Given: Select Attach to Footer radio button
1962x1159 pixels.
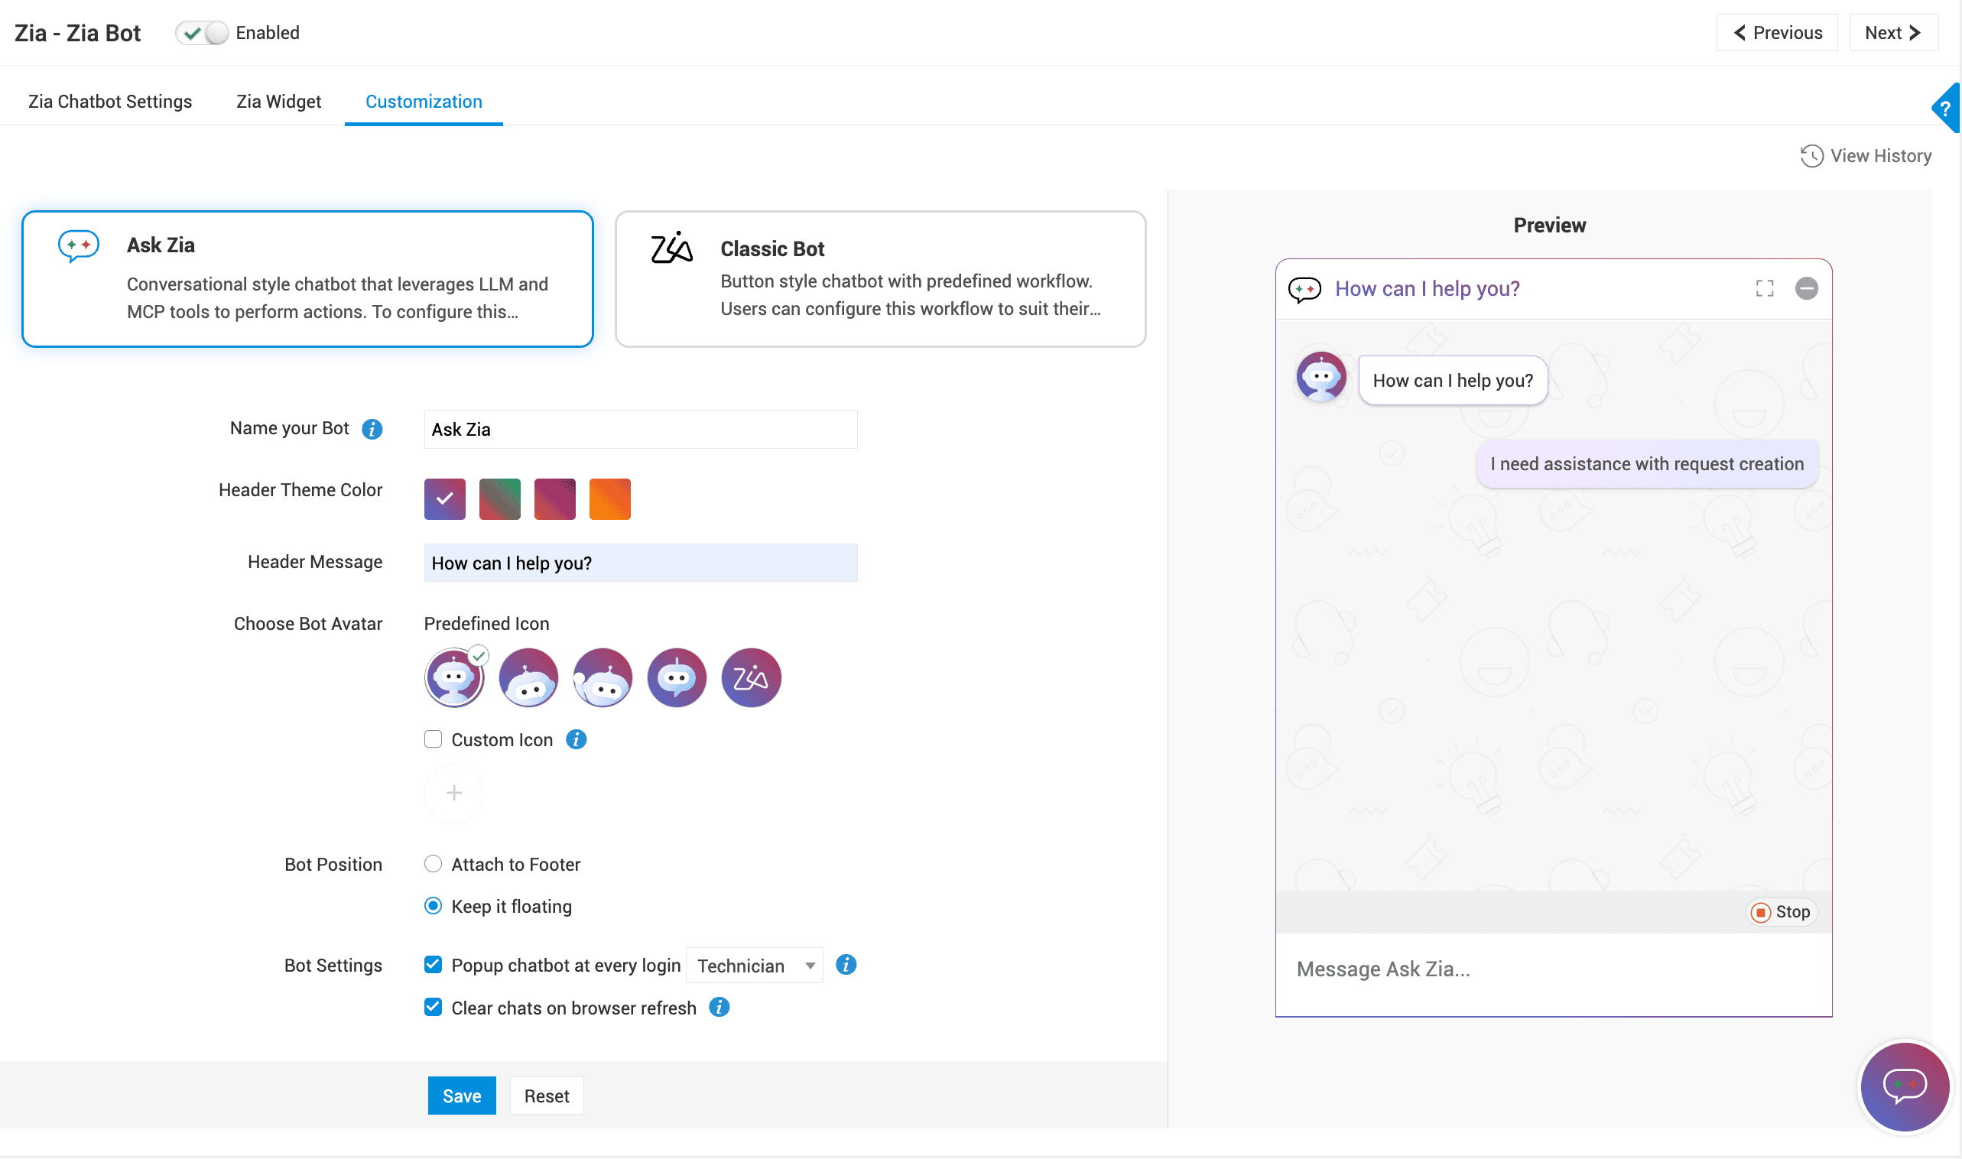Looking at the screenshot, I should (434, 864).
